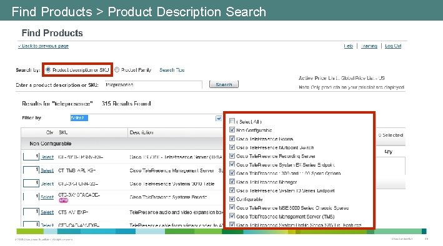Image resolution: width=443 pixels, height=246 pixels.
Task: Click the NPH badge under the CTS-3X10 SKU
Action: 64,200
